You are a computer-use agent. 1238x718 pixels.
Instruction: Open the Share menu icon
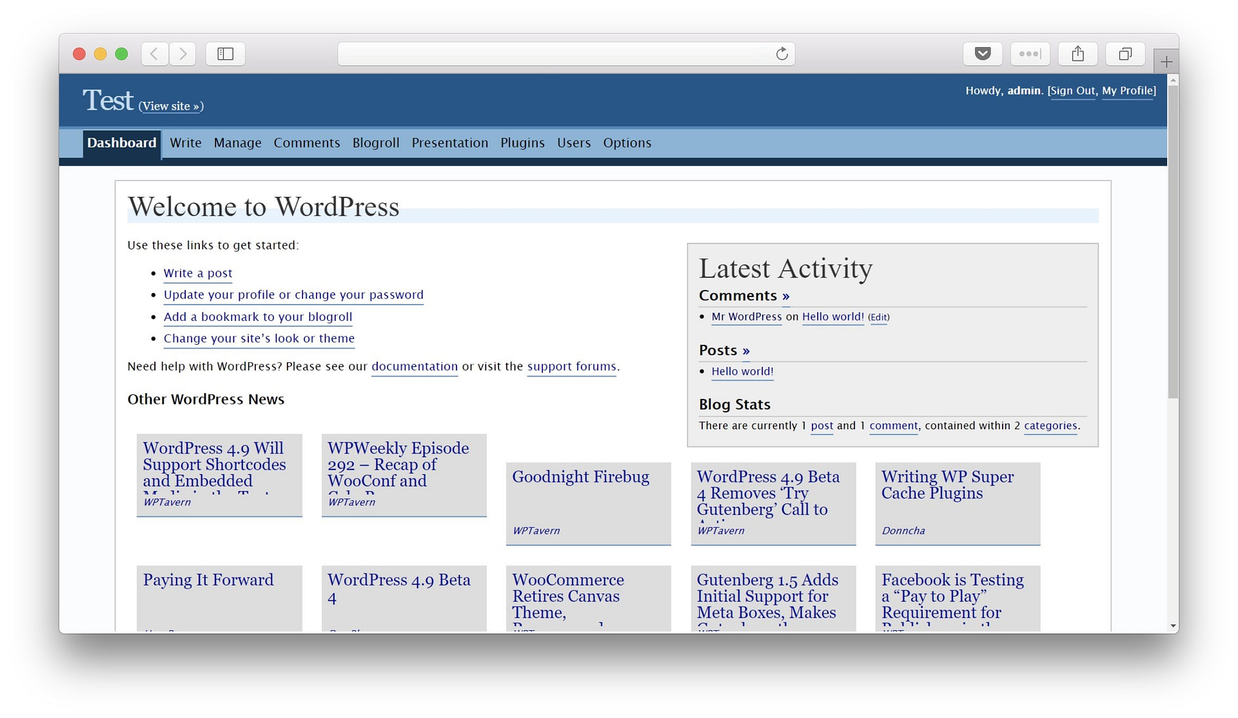[1077, 53]
